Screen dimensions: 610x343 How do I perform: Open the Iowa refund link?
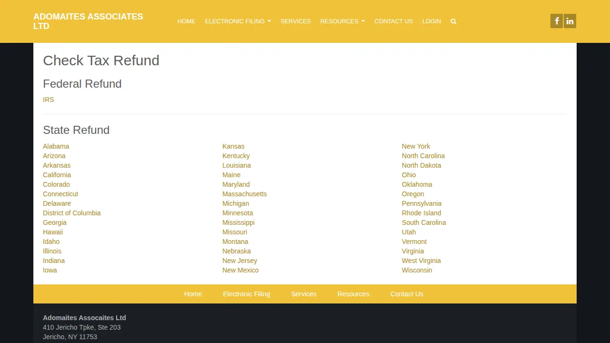coord(50,270)
